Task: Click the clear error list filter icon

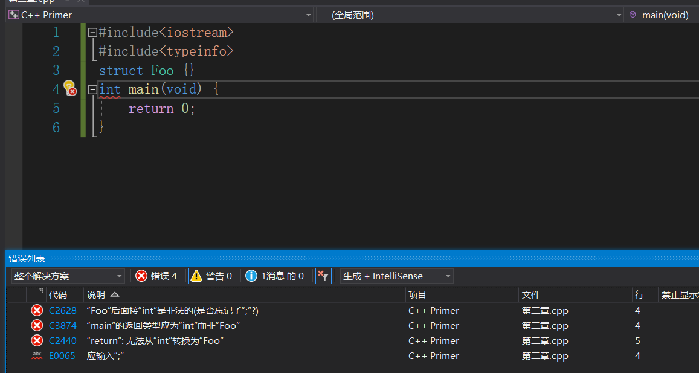Action: tap(323, 276)
